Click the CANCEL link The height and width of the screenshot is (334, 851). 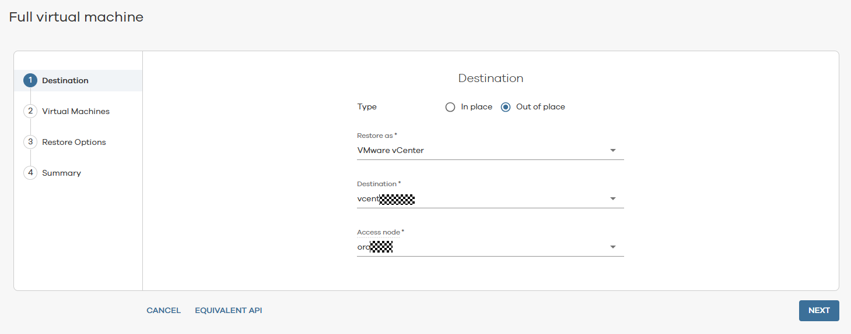point(163,311)
